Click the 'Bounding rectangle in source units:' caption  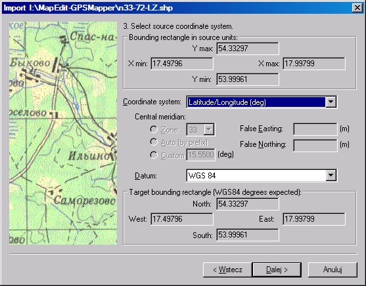(183, 37)
